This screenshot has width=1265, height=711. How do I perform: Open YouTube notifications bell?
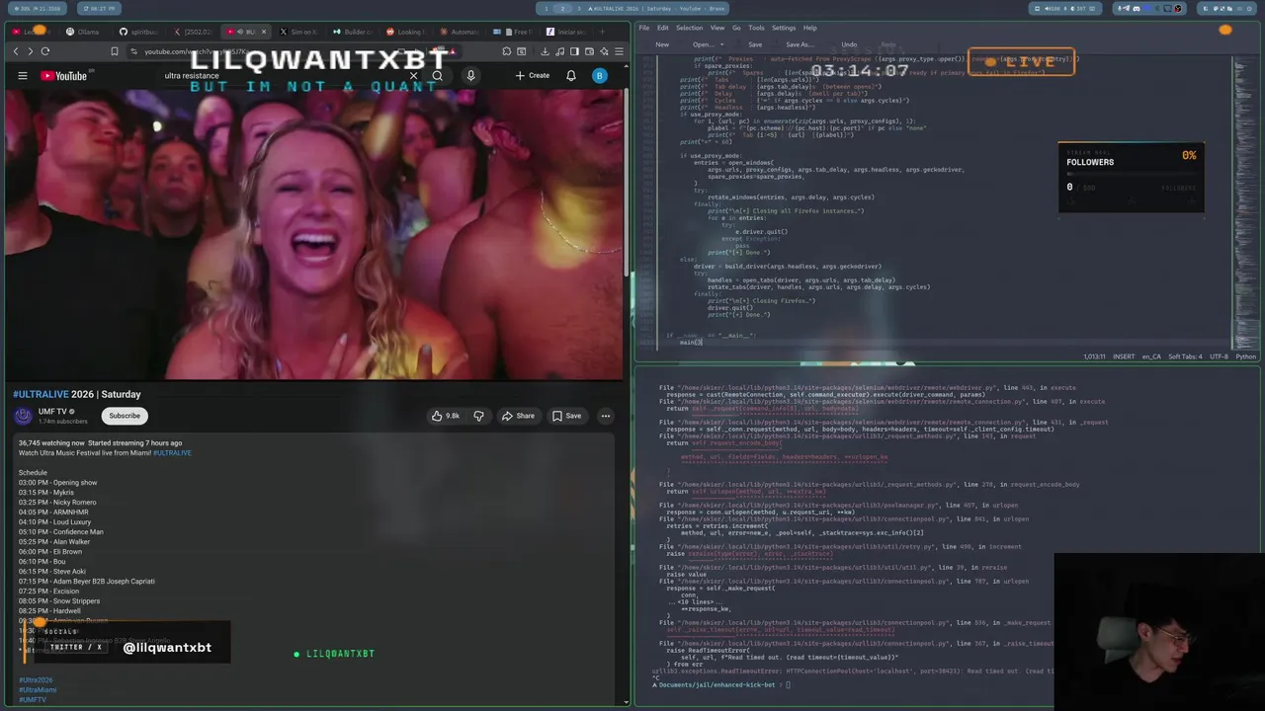[x=571, y=76]
